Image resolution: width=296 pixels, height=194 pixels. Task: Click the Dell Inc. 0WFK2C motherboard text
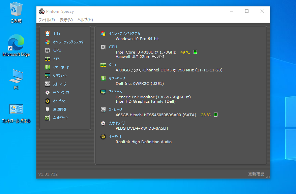pyautogui.click(x=140, y=84)
